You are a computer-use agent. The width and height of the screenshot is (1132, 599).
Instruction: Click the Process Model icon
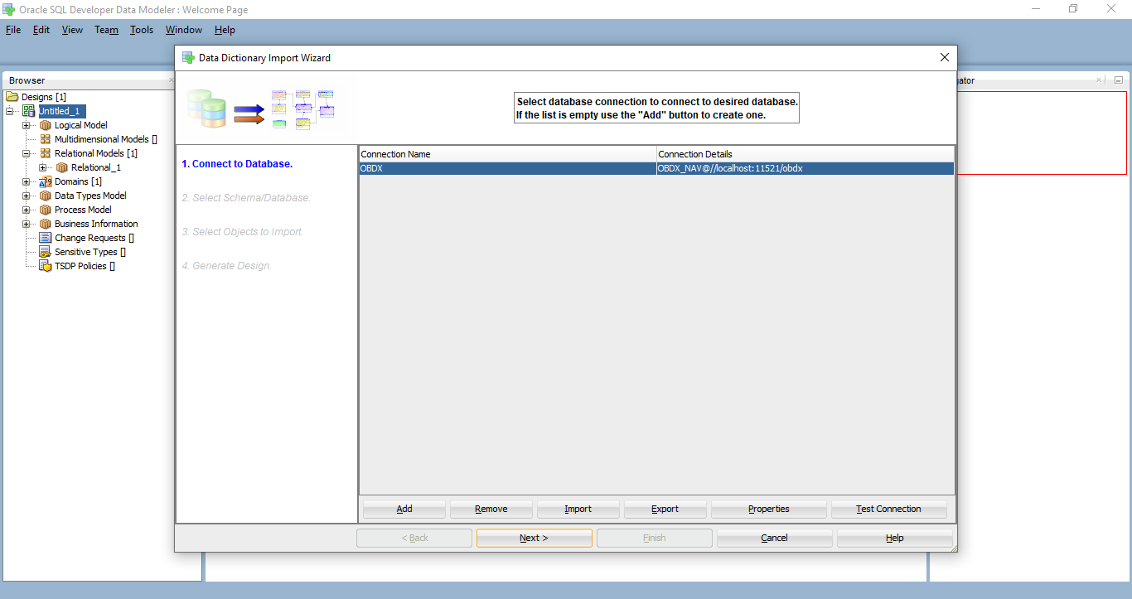pyautogui.click(x=46, y=210)
